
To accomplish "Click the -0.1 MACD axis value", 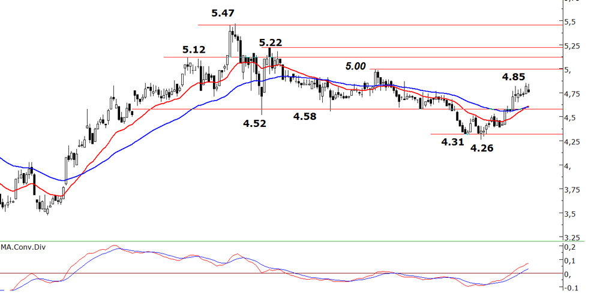I will [x=571, y=288].
